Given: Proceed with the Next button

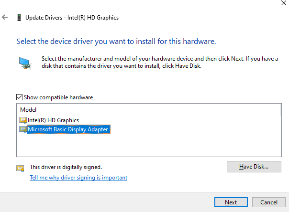Looking at the screenshot, I should (231, 202).
